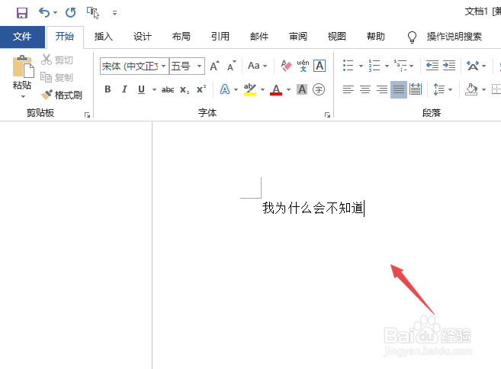
Task: Redo the last action
Action: point(71,13)
